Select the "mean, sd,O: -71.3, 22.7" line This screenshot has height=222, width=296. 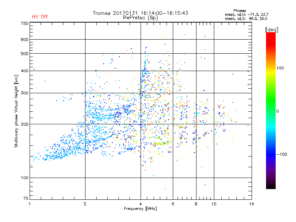[247, 14]
